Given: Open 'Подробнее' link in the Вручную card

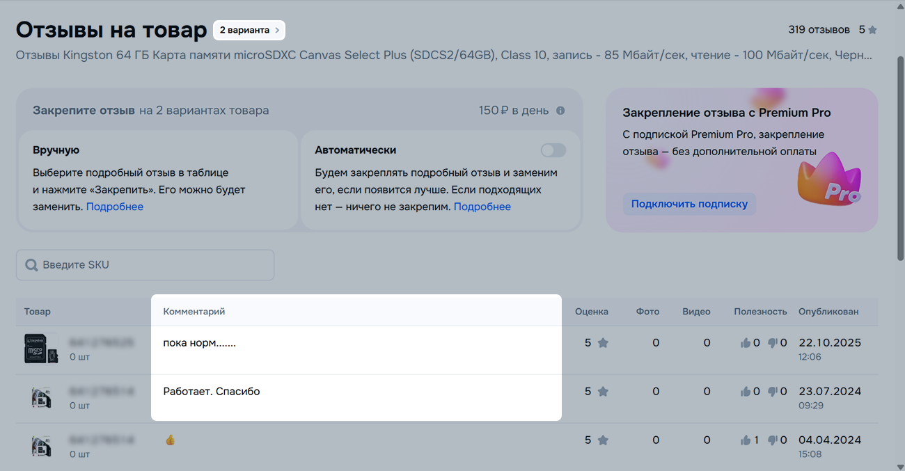Looking at the screenshot, I should point(115,207).
